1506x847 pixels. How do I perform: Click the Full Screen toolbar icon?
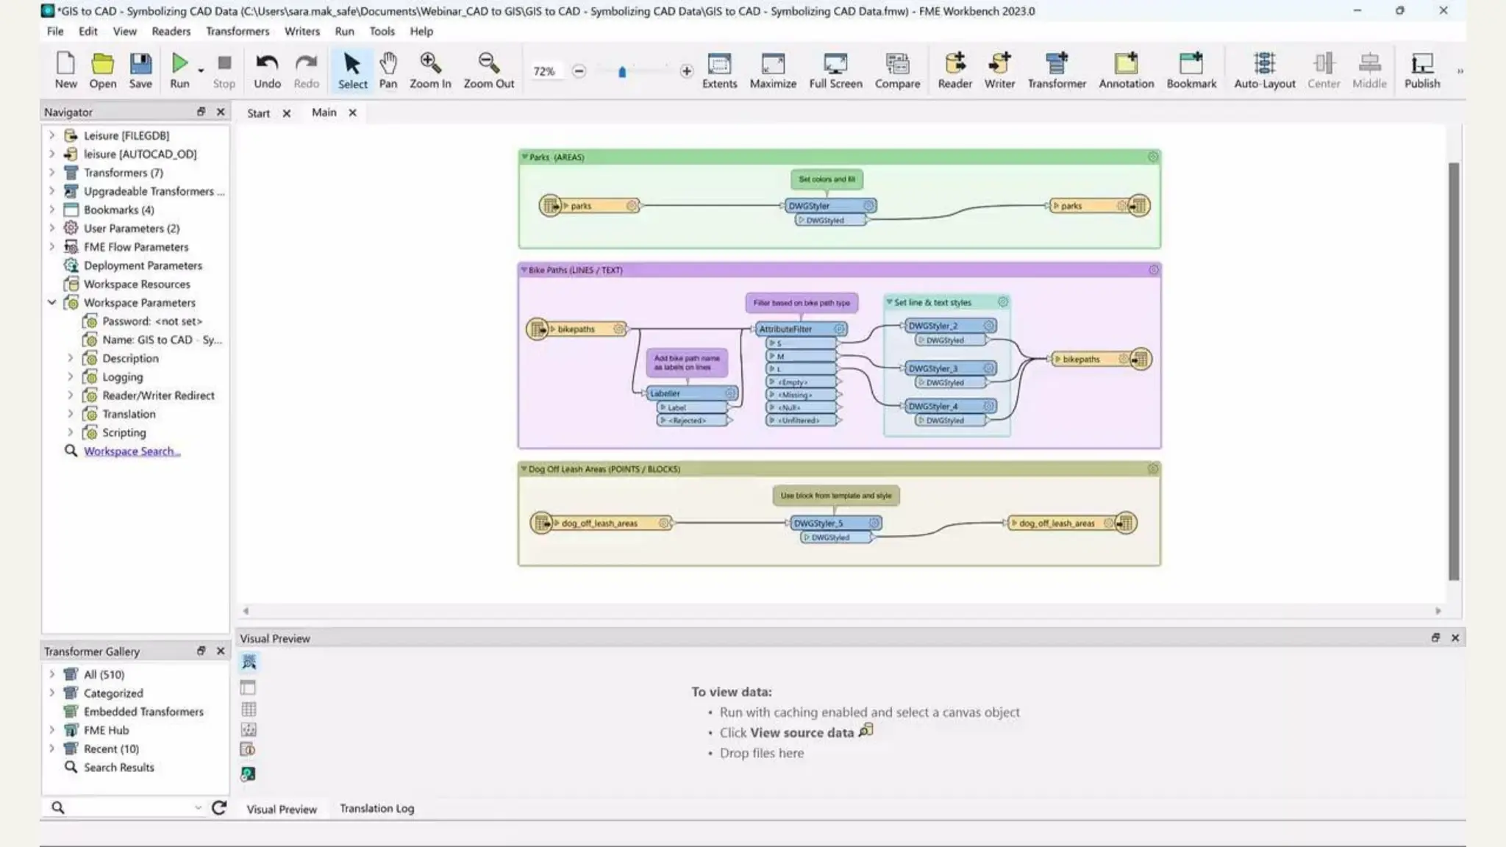point(835,64)
